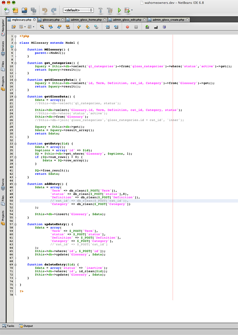This screenshot has height=335, width=238.
Task: Click the New File toolbar icon
Action: [x=7, y=10]
